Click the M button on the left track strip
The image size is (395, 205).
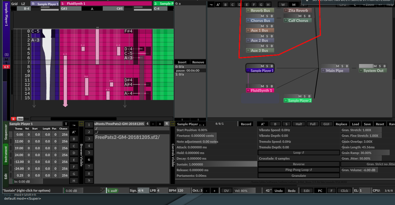click(6, 59)
